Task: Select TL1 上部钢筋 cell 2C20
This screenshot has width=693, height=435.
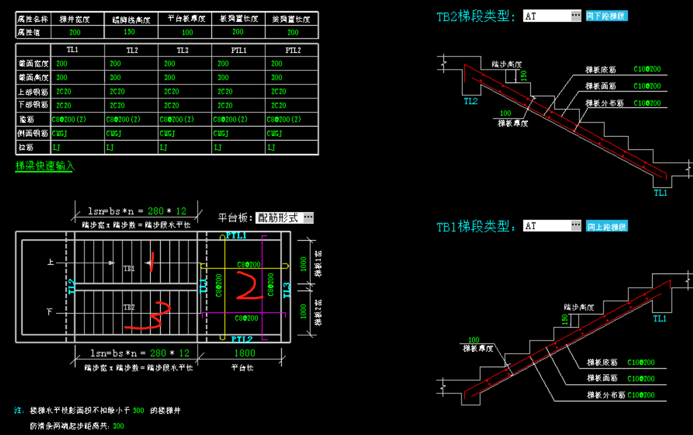Action: click(x=63, y=91)
